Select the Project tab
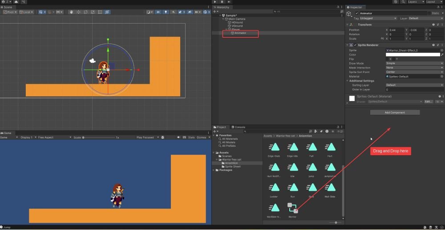445x230 pixels. (220, 127)
